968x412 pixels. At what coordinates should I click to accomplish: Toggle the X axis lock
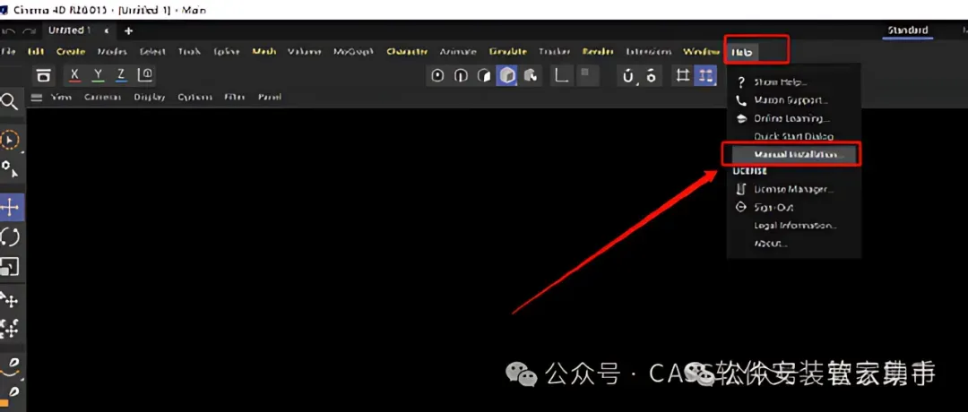pyautogui.click(x=74, y=75)
